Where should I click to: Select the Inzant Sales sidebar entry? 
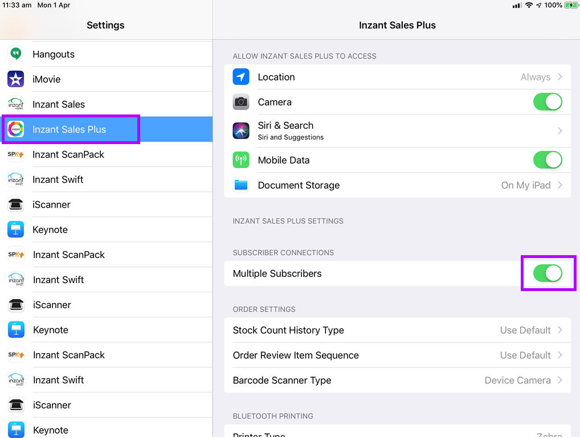59,104
